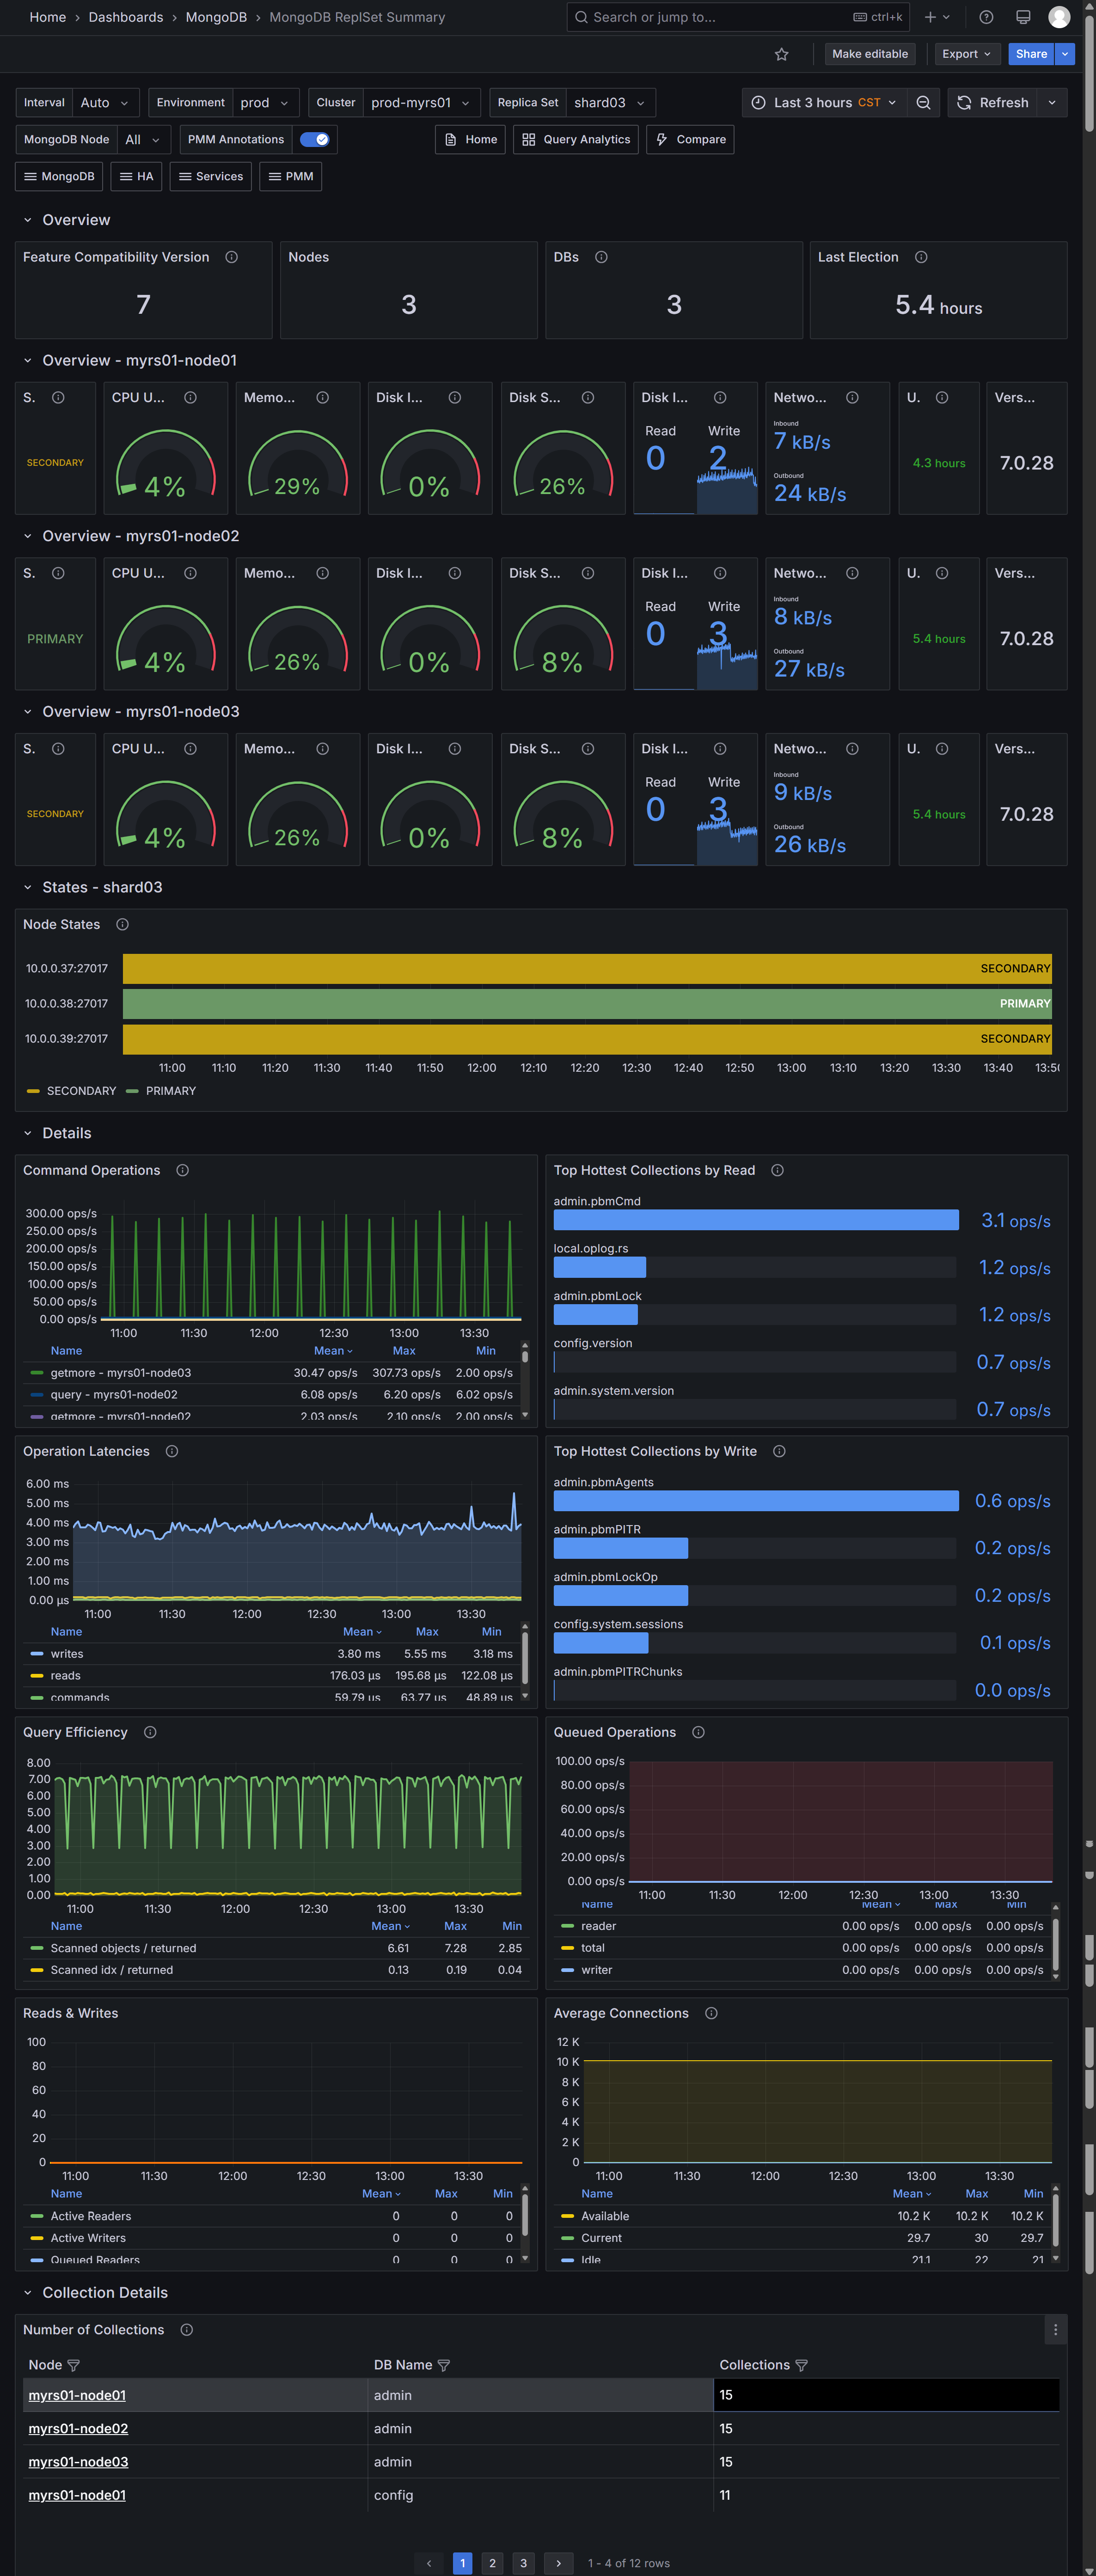
Task: Star this dashboard as favorite
Action: (x=781, y=54)
